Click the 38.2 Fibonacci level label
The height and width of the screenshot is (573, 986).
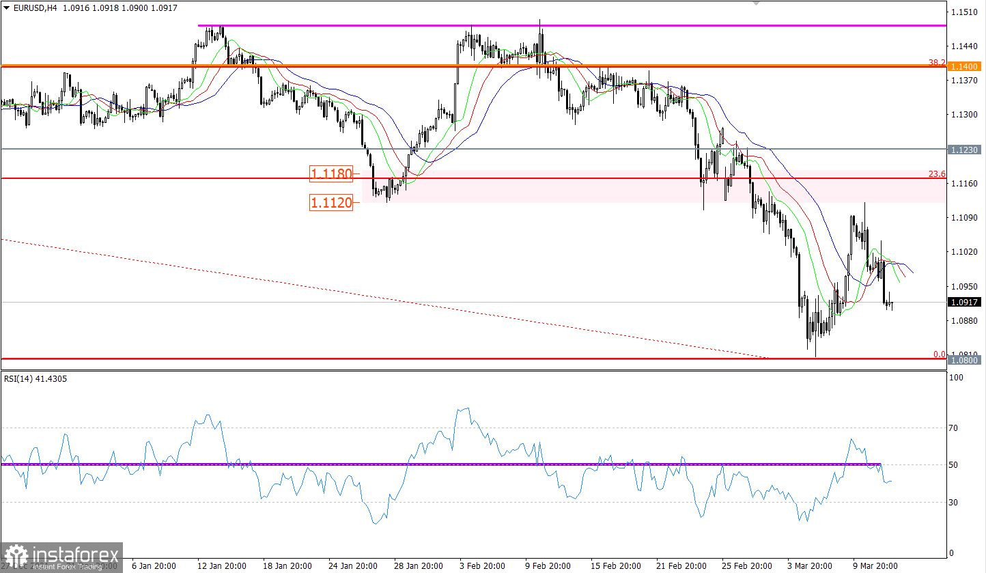pos(937,61)
